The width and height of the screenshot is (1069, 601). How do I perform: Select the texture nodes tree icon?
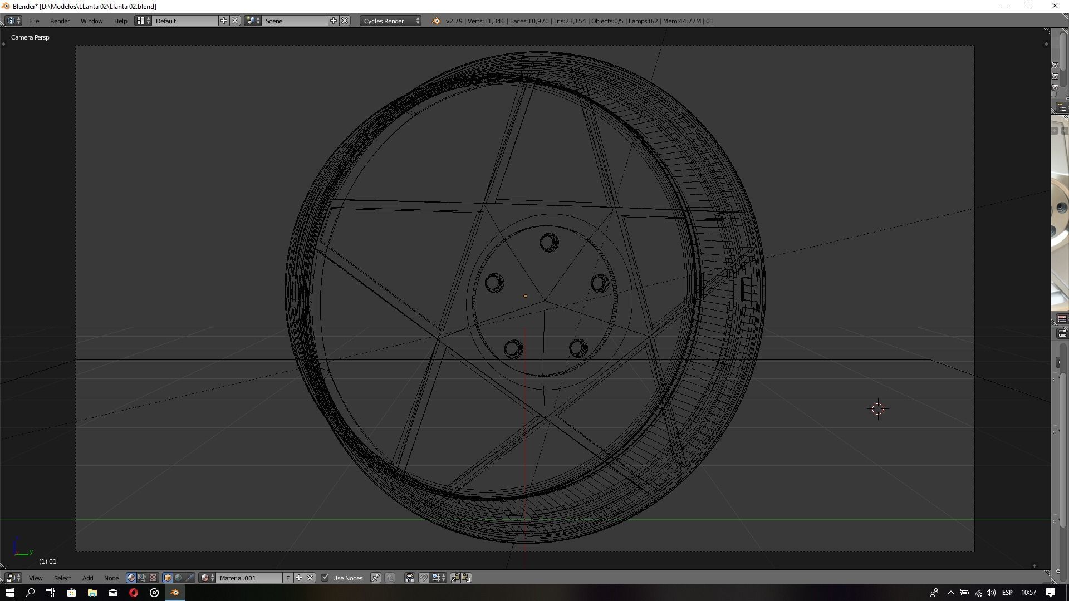[153, 578]
